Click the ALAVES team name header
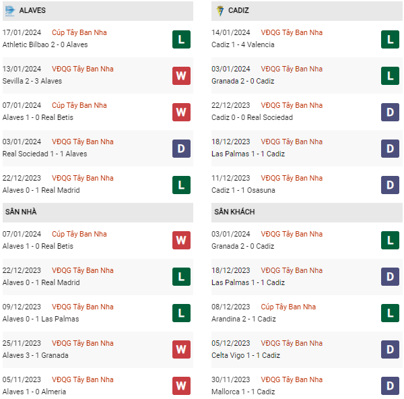This screenshot has width=404, height=399. click(x=33, y=11)
